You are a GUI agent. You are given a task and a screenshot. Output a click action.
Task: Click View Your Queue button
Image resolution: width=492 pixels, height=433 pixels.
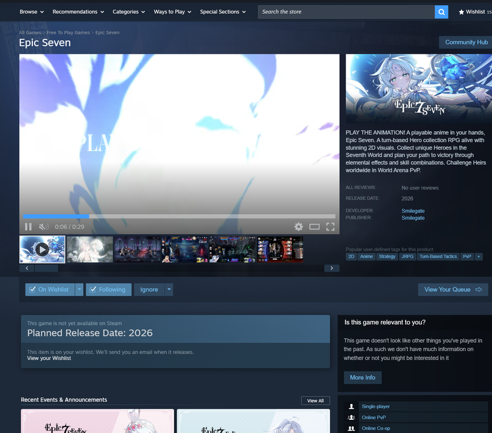[x=453, y=290]
